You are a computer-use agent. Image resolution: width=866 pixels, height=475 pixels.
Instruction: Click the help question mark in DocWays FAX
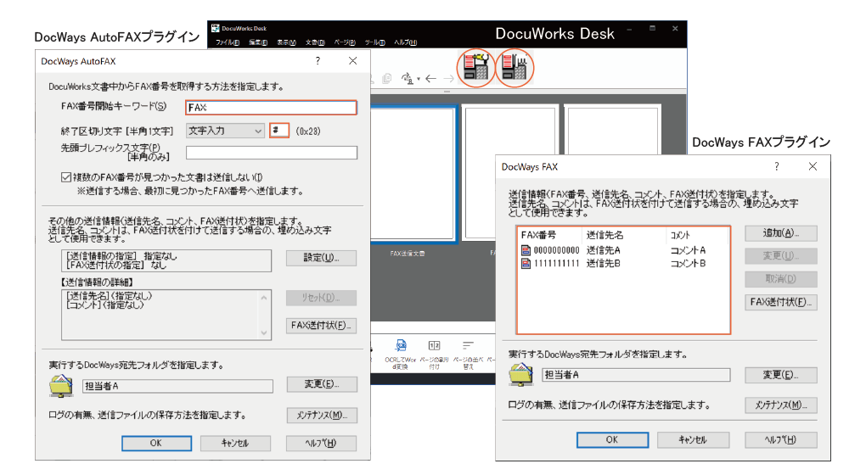[x=777, y=166]
